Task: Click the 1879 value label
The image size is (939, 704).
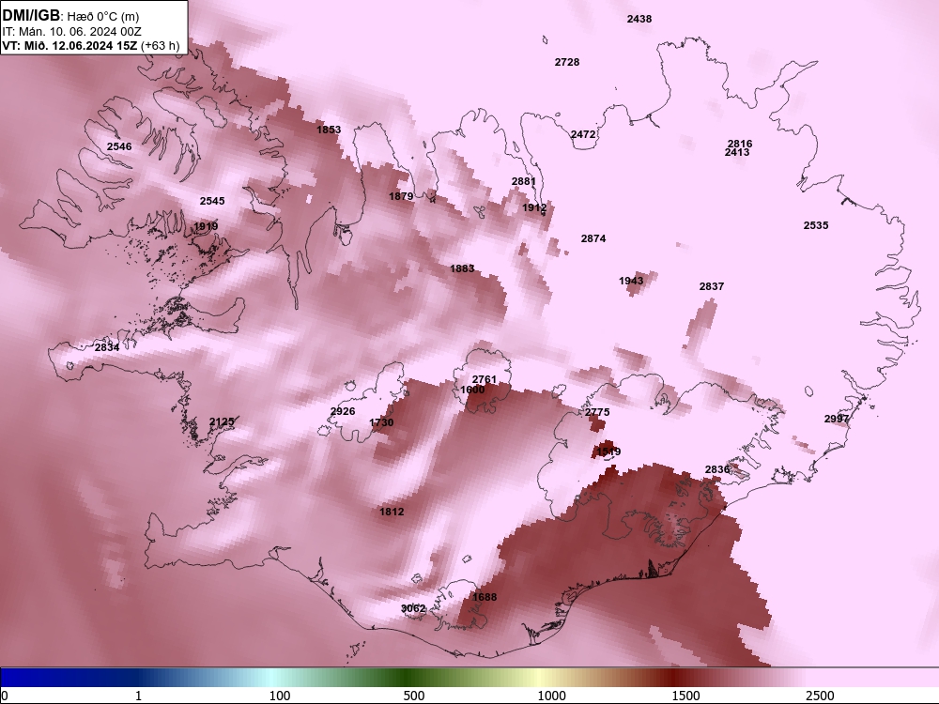Action: [401, 196]
